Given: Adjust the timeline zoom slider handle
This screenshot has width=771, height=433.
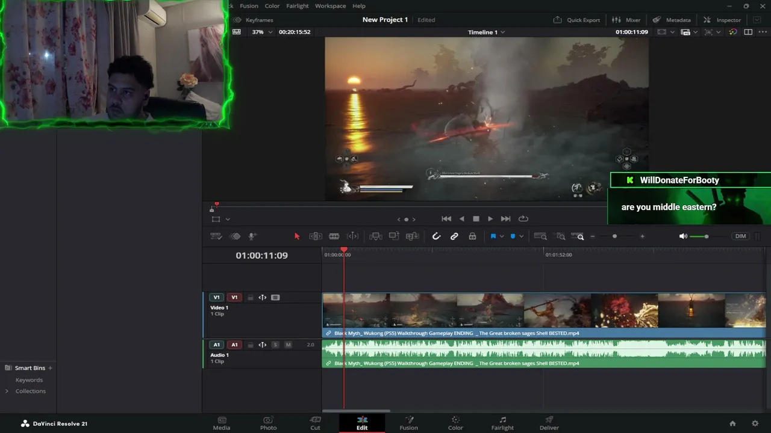Looking at the screenshot, I should coord(614,236).
